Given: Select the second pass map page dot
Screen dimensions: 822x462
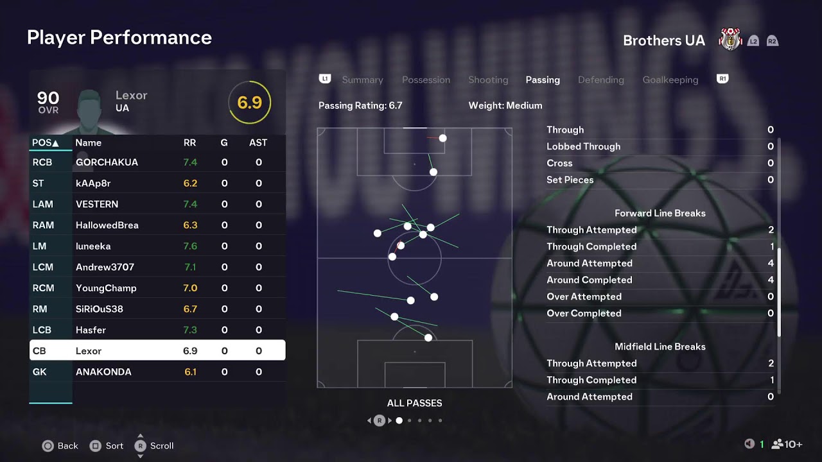Looking at the screenshot, I should point(409,421).
